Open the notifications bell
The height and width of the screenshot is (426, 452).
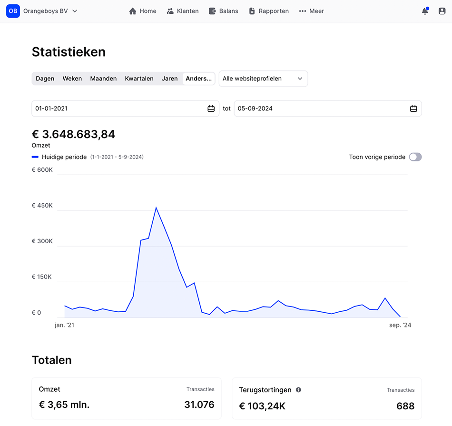pyautogui.click(x=425, y=11)
